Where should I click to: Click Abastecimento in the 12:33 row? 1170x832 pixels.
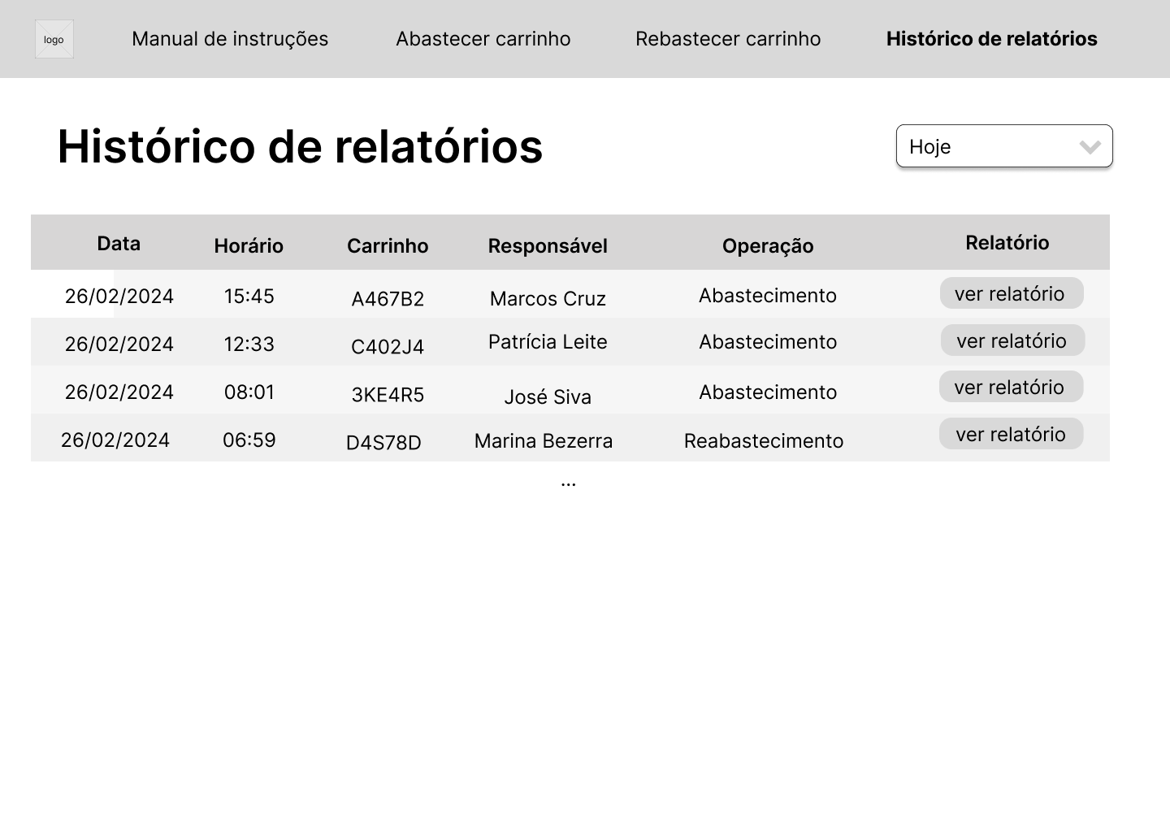coord(768,342)
